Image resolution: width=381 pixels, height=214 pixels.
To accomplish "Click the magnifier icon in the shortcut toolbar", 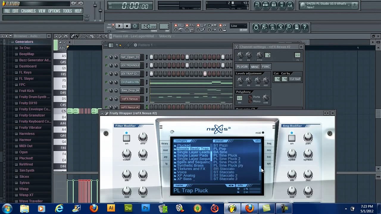I will [288, 27].
